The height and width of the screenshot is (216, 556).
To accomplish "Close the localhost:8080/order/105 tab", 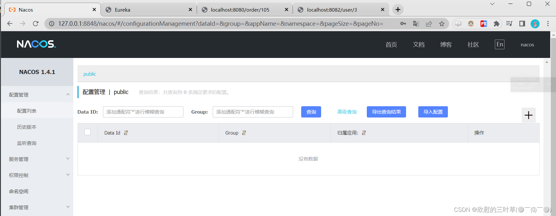I will click(286, 10).
